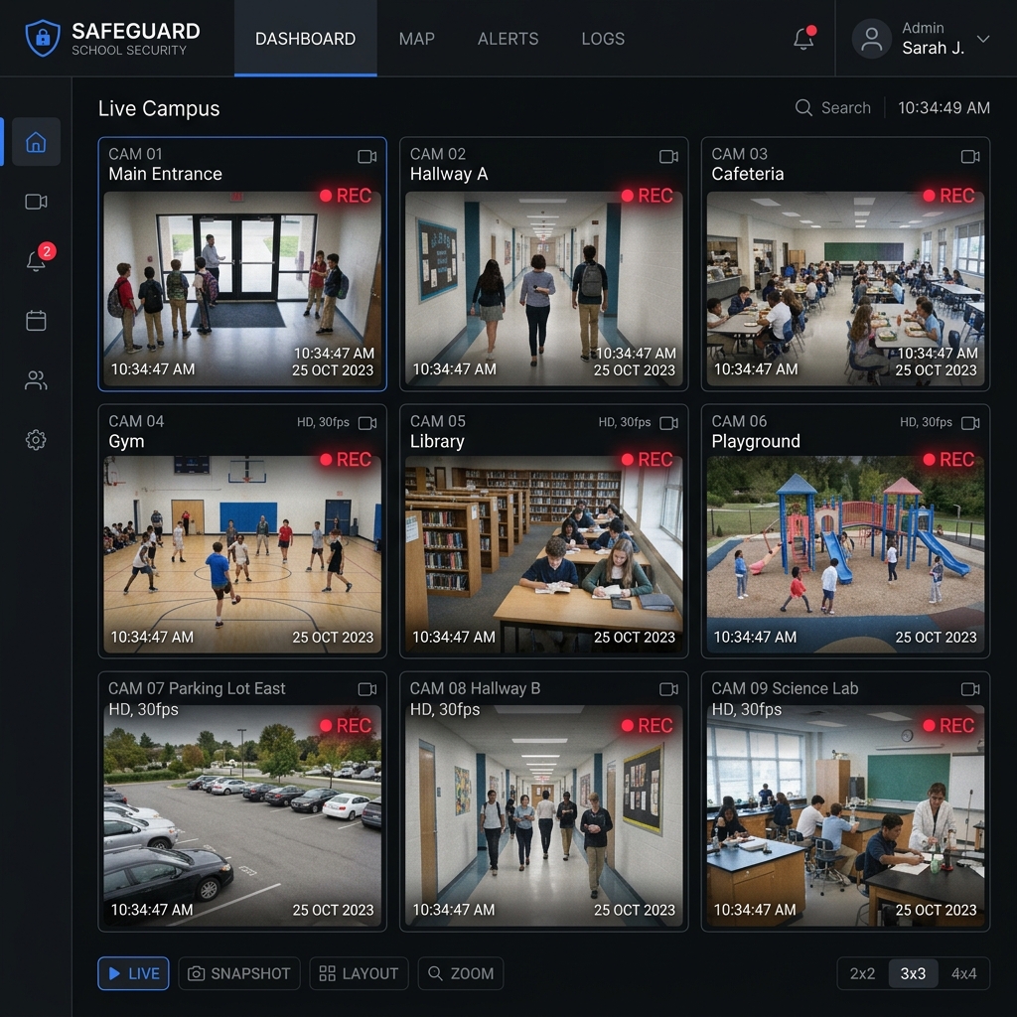
Task: Click camera icon on CAM 01 Main Entrance
Action: [367, 156]
